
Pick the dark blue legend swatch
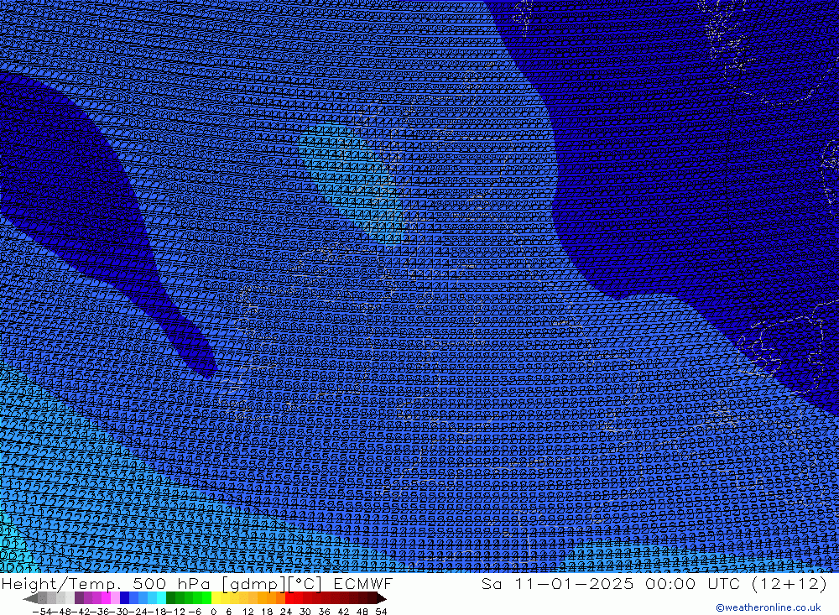(x=124, y=598)
